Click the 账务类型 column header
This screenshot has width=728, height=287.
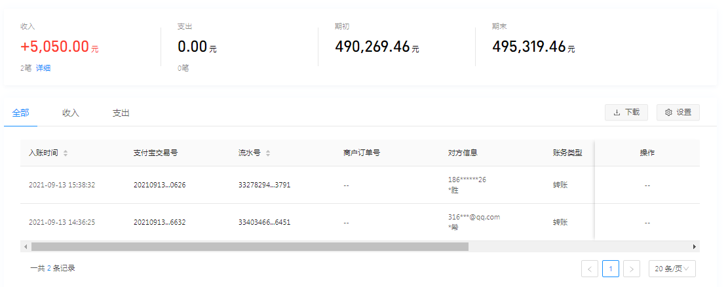click(567, 153)
